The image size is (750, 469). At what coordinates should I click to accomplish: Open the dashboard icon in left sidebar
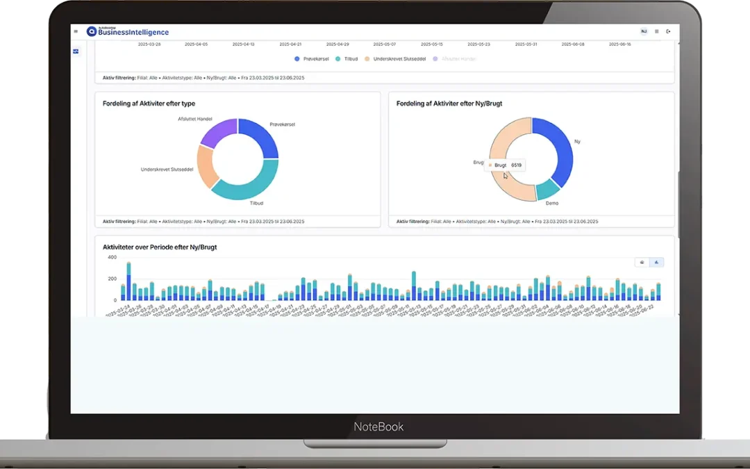(76, 51)
